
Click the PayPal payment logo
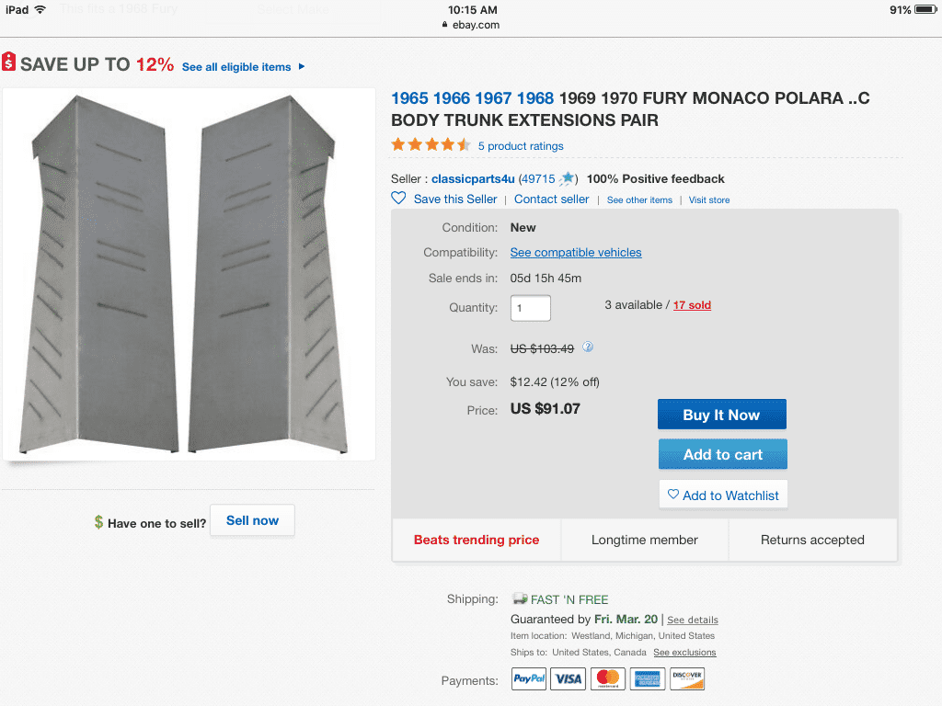529,679
